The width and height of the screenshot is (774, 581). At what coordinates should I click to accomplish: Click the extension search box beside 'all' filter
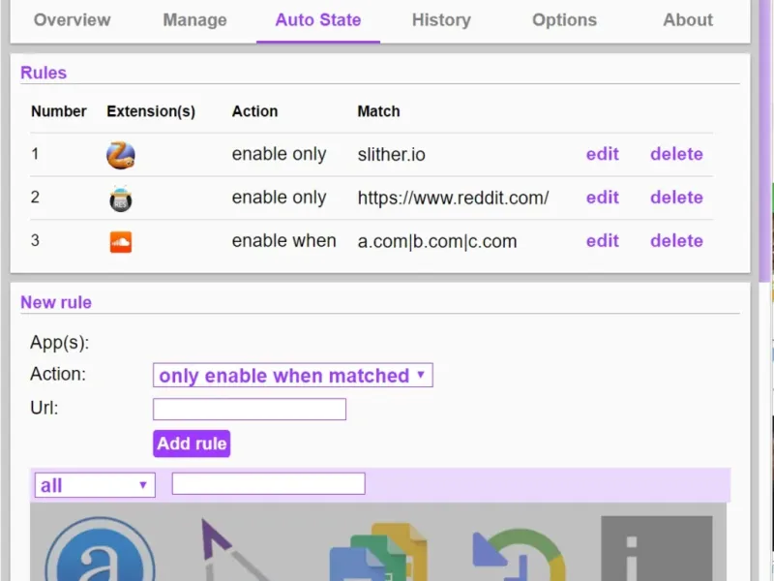(x=268, y=484)
